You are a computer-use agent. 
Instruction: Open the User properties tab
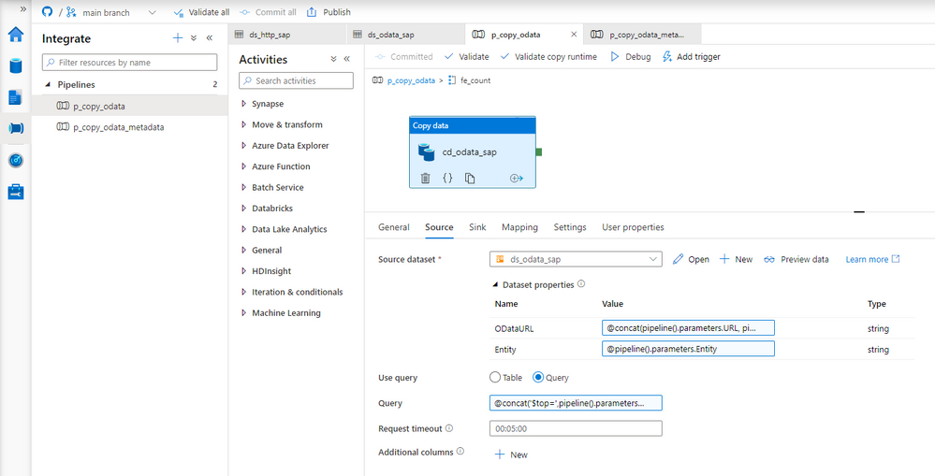(x=633, y=227)
